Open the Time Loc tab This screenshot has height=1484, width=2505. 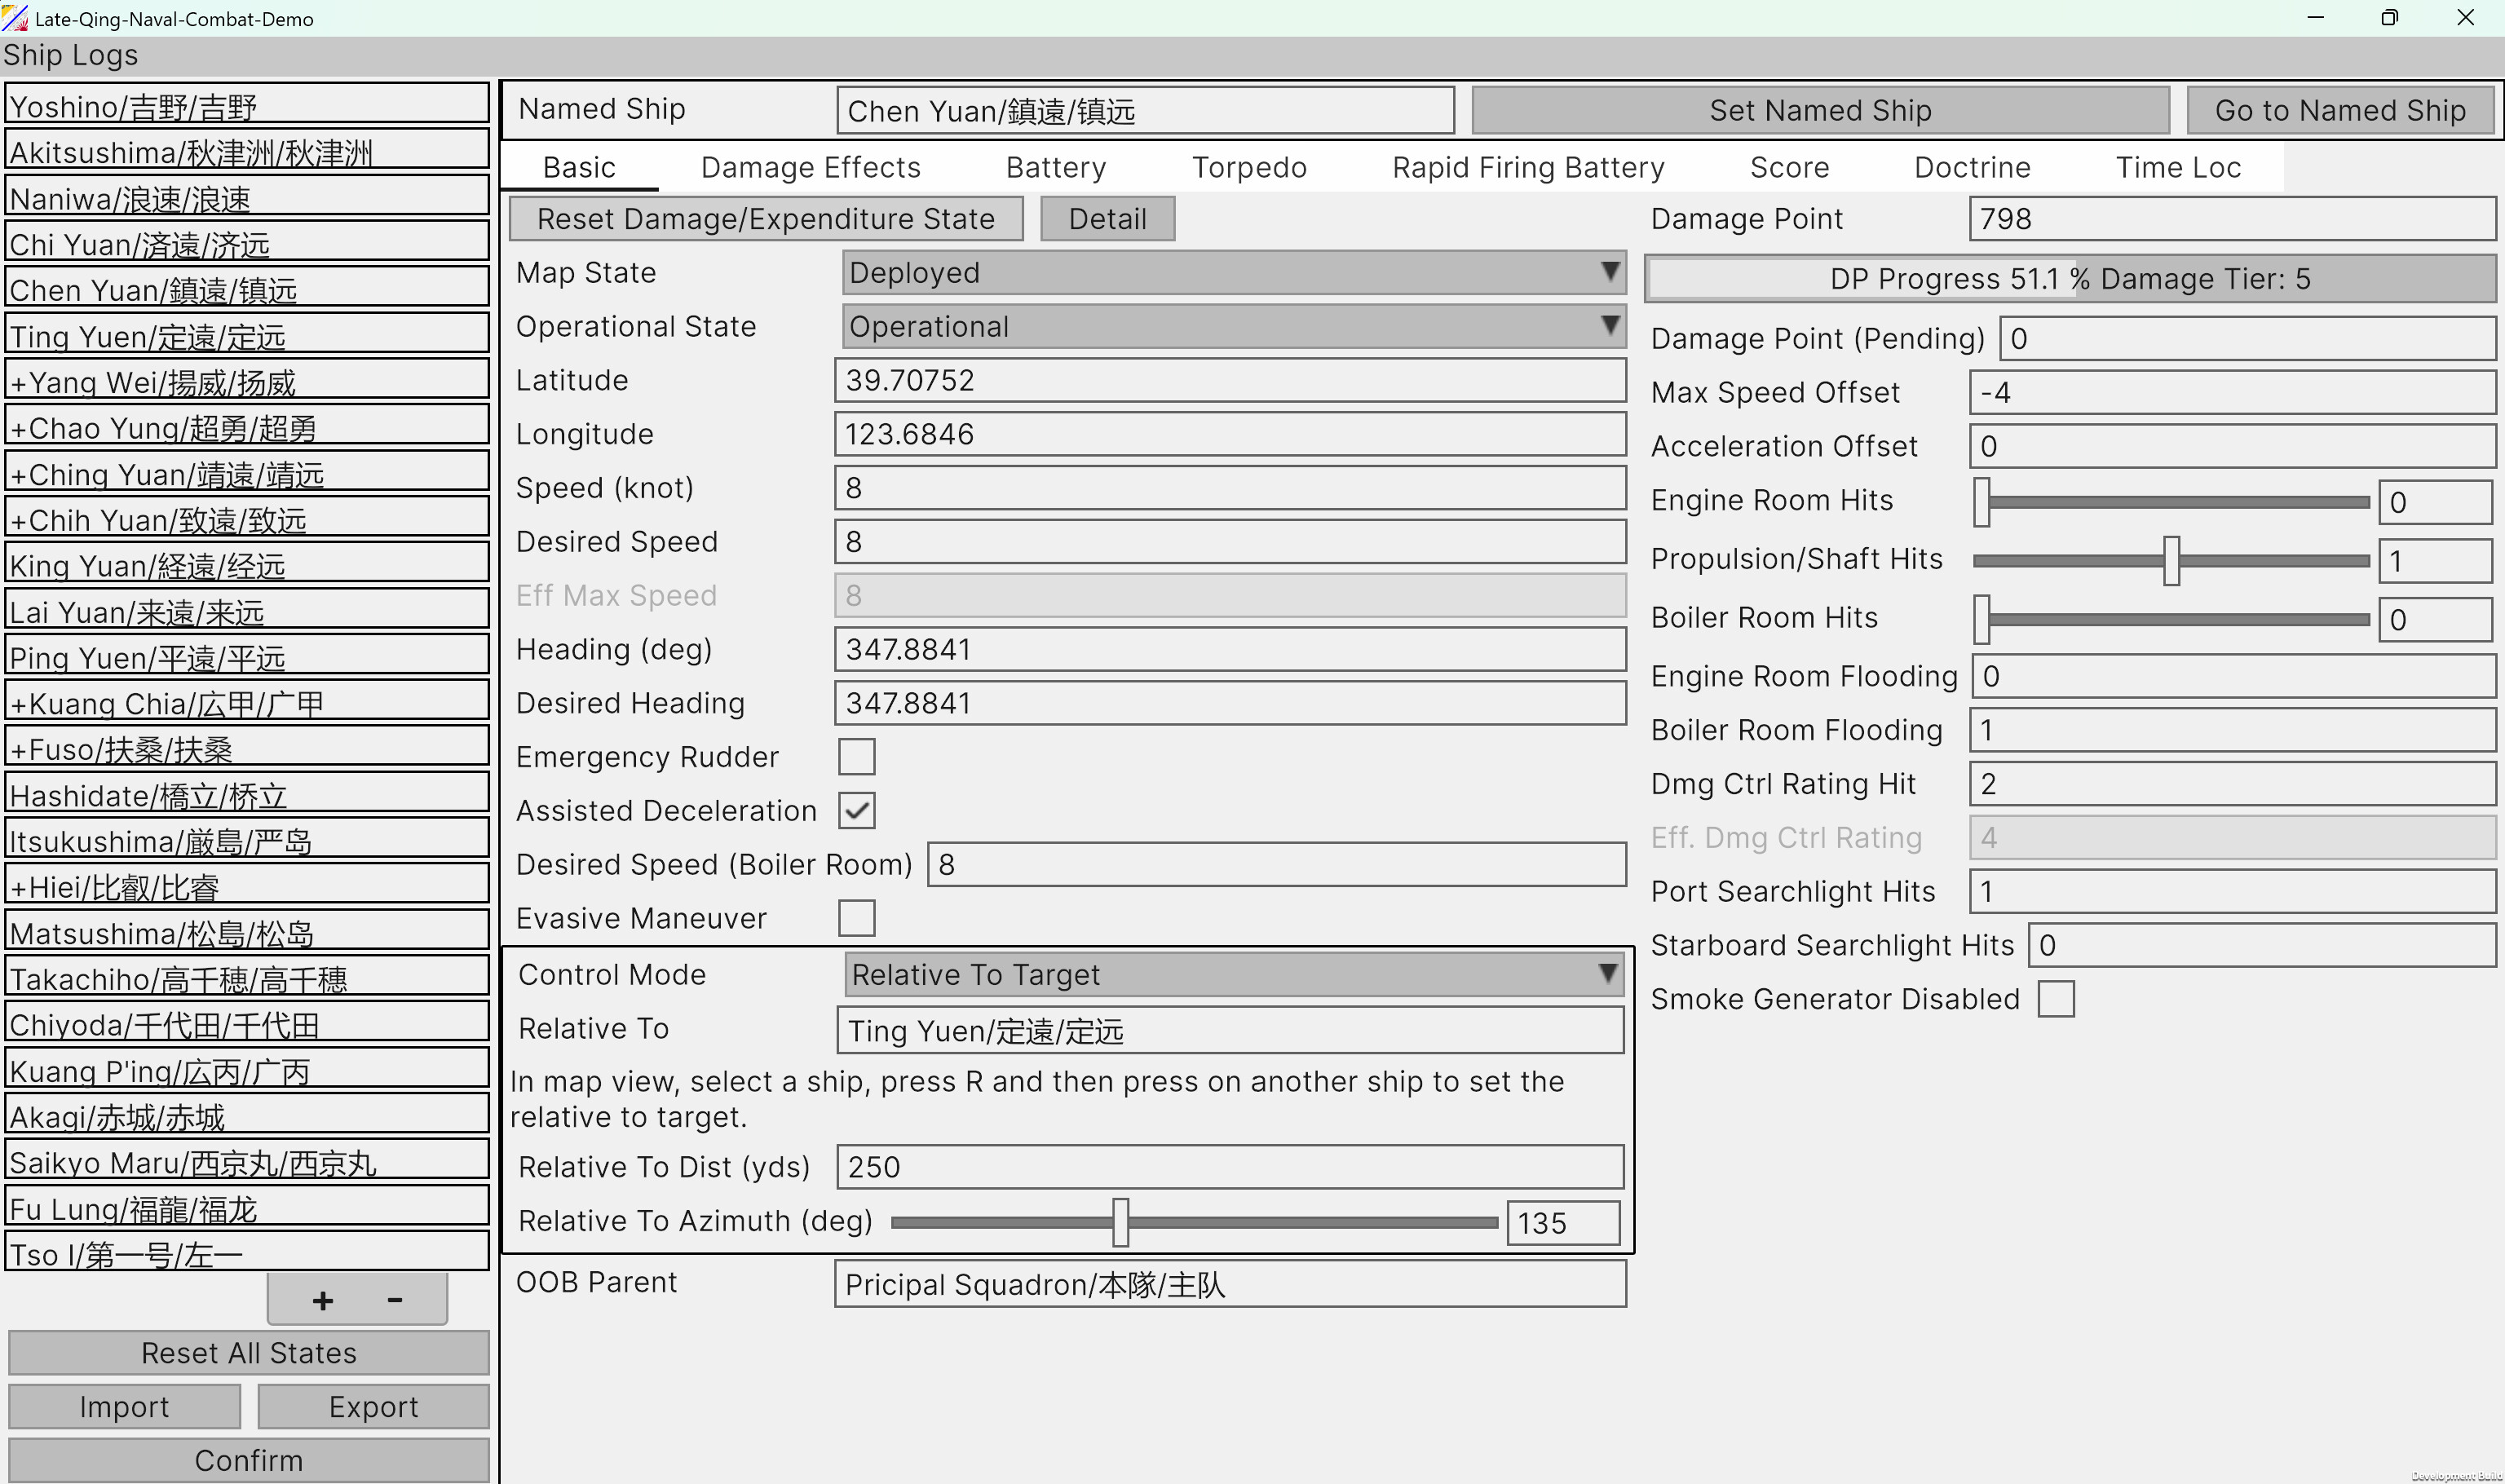(2178, 167)
